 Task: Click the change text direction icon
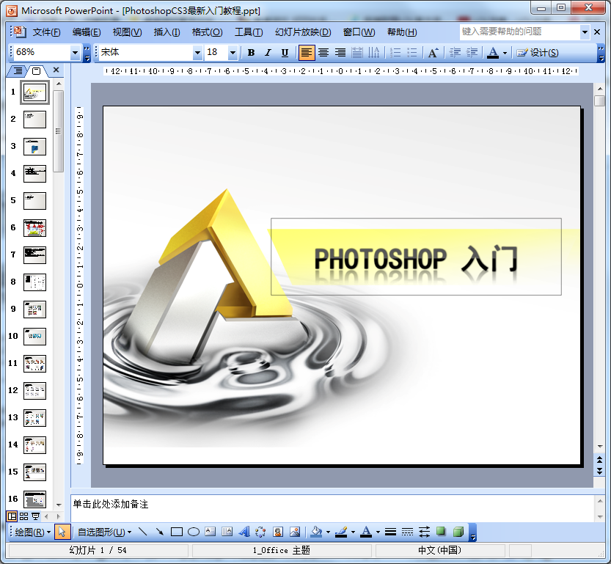(x=373, y=52)
